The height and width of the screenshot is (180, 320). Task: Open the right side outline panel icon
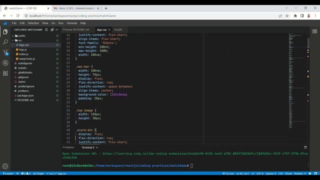314,31
